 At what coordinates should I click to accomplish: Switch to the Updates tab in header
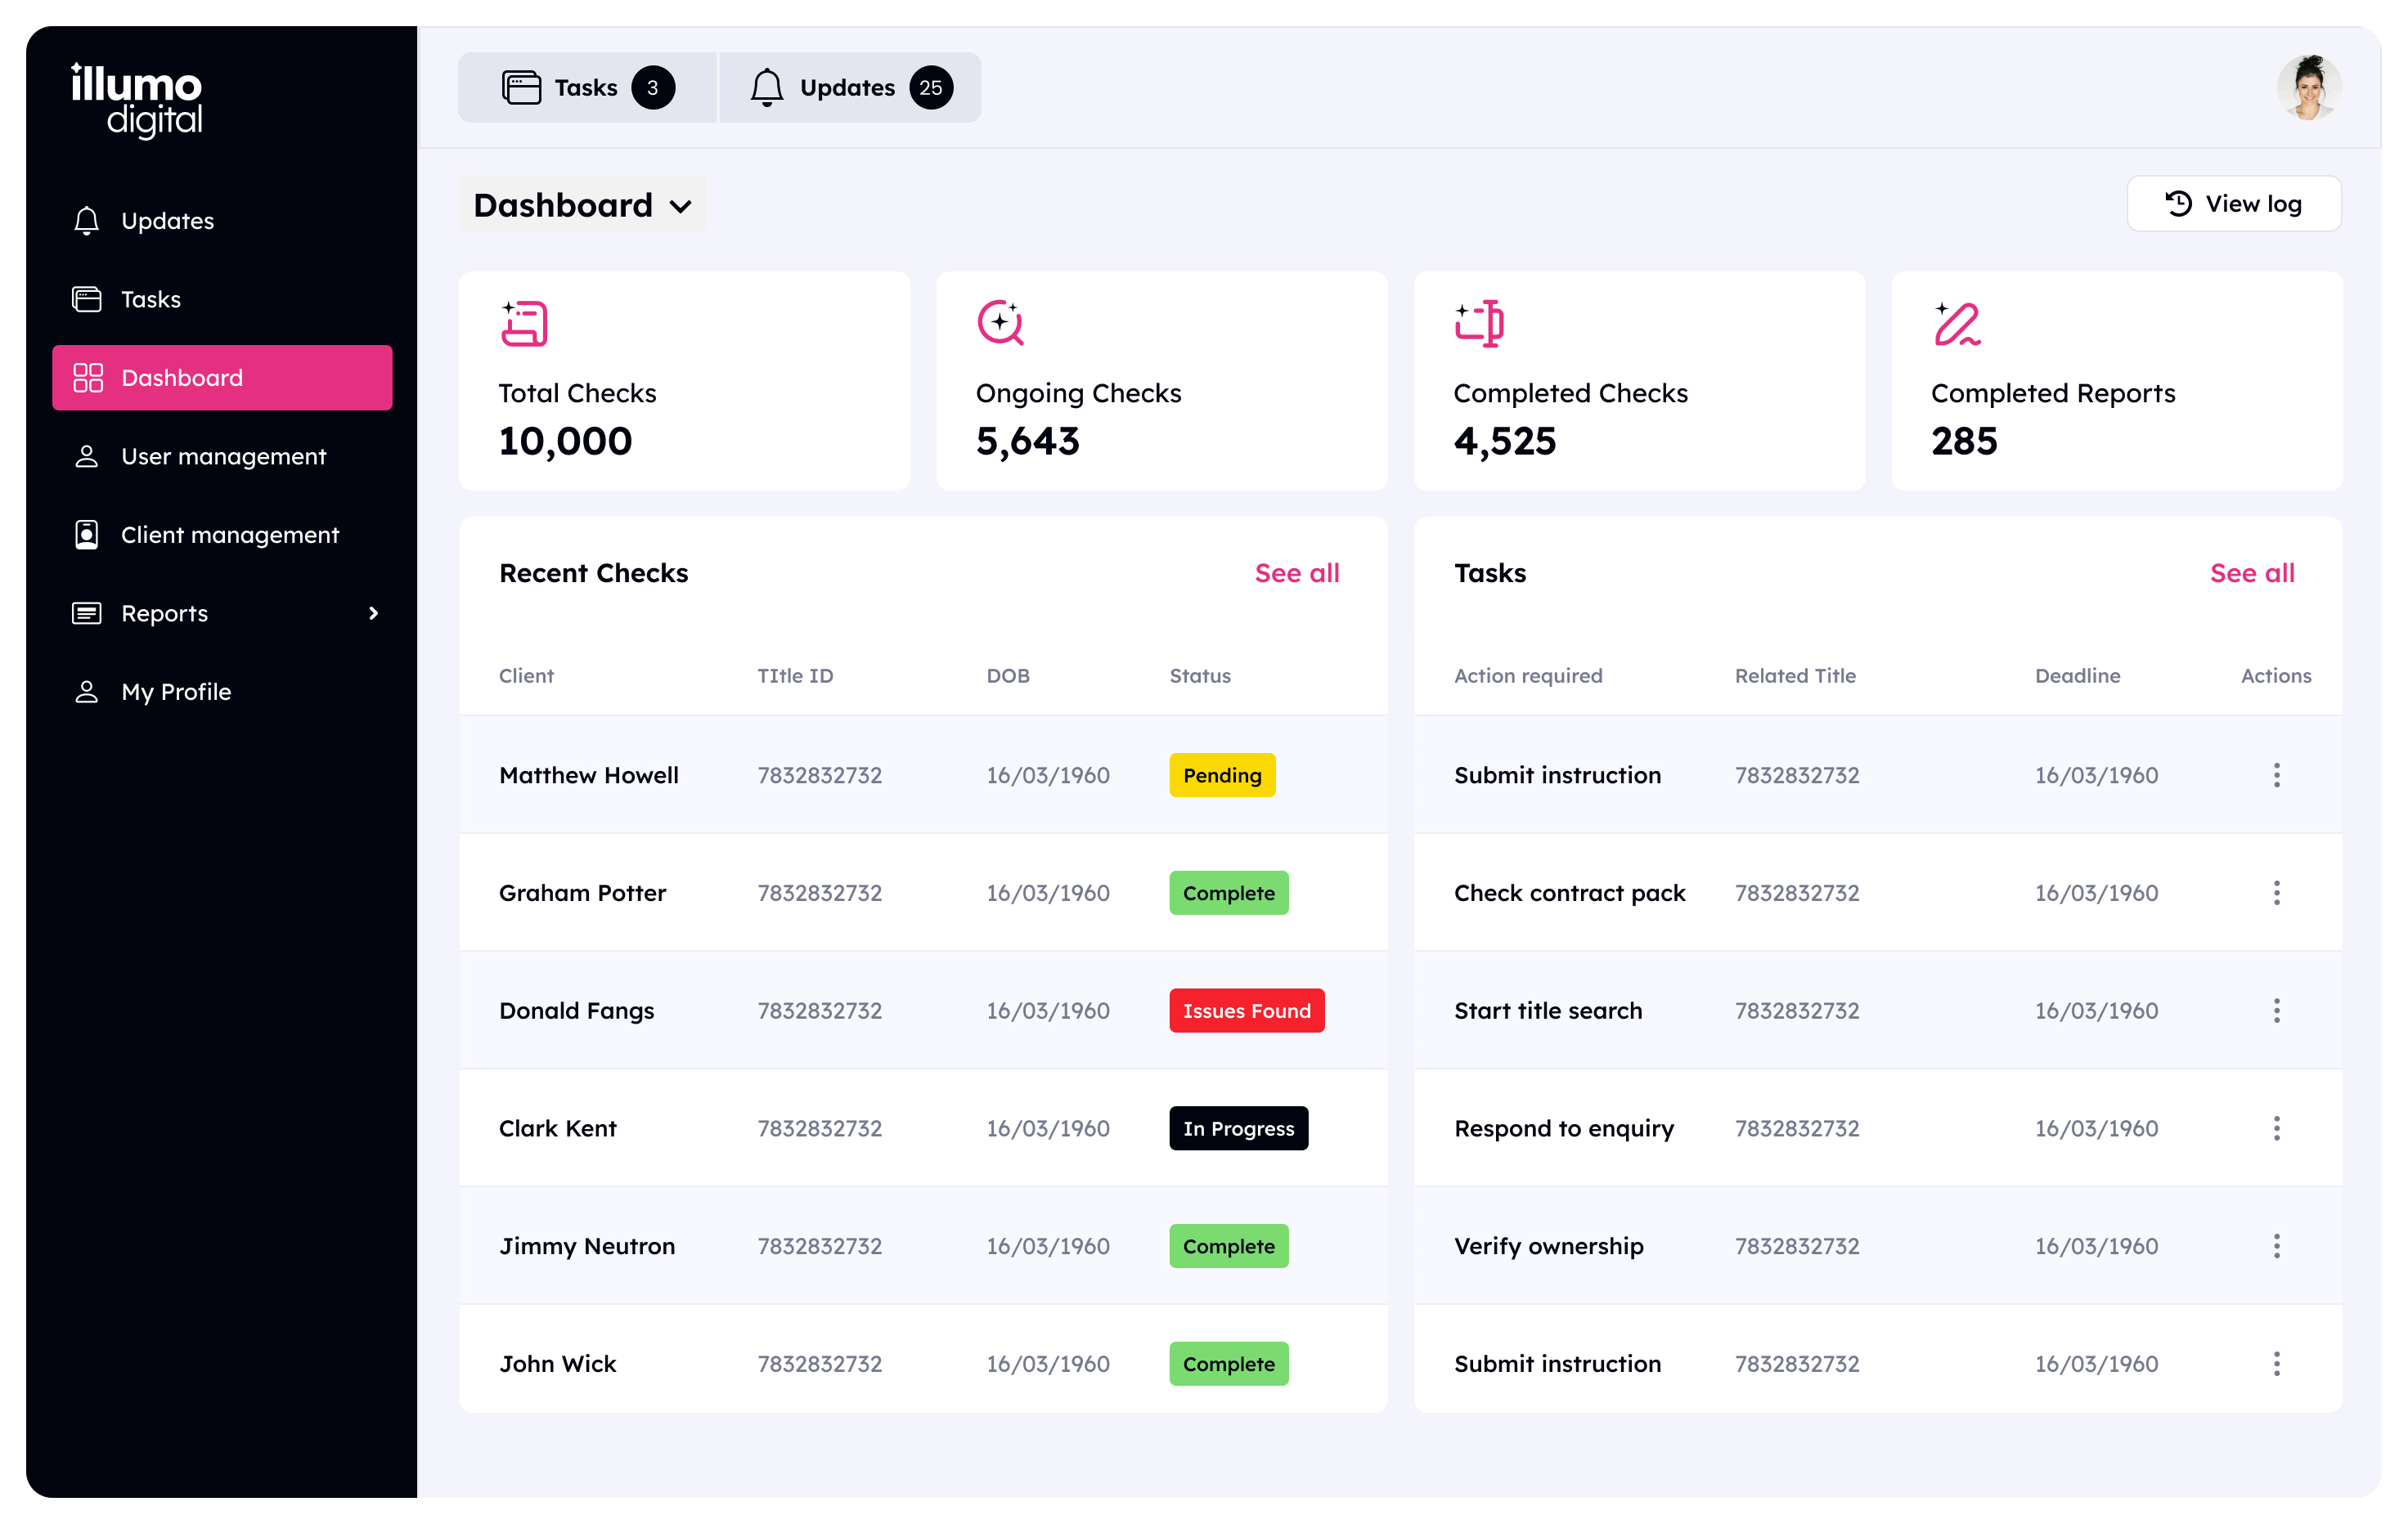[850, 88]
